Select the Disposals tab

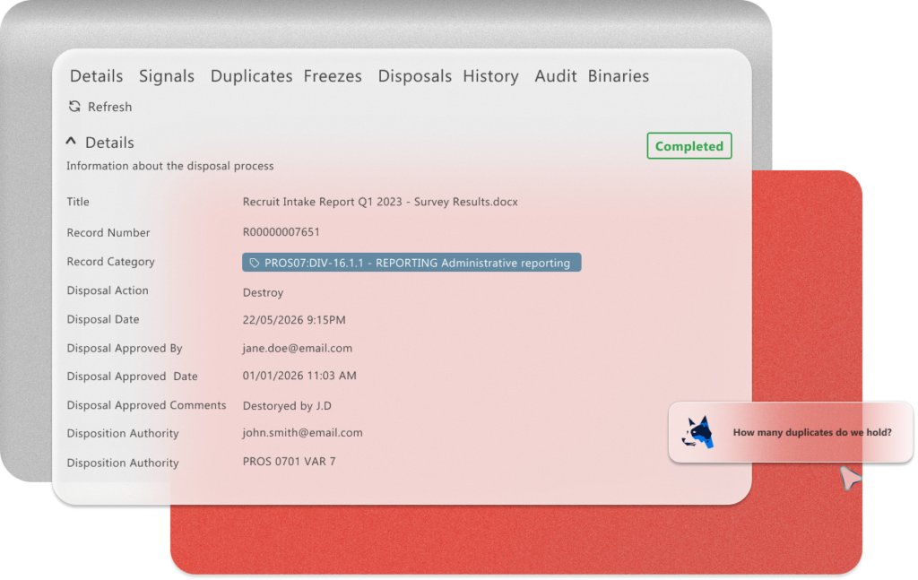(414, 76)
